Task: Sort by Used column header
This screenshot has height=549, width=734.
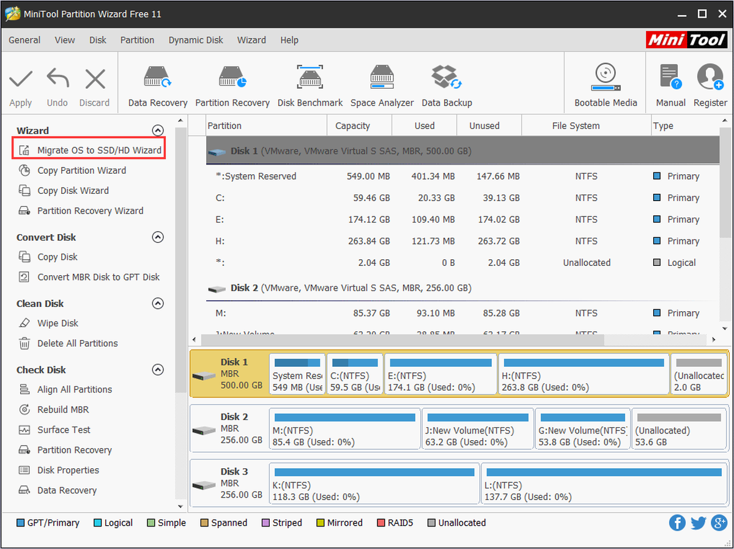Action: tap(424, 126)
